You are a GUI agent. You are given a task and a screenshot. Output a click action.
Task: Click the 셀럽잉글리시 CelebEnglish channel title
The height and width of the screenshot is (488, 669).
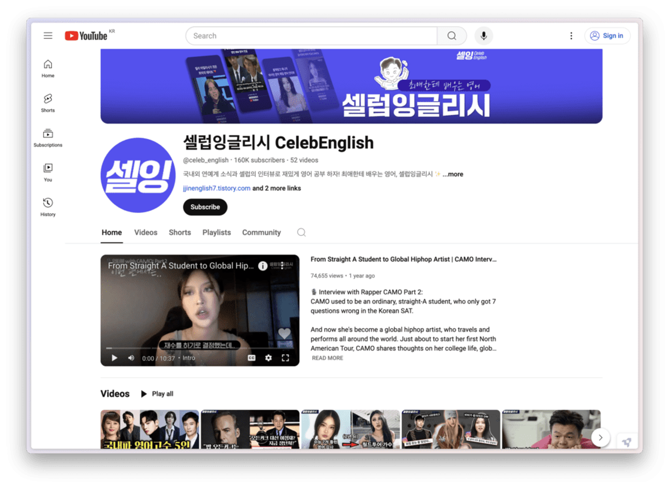[x=278, y=143]
